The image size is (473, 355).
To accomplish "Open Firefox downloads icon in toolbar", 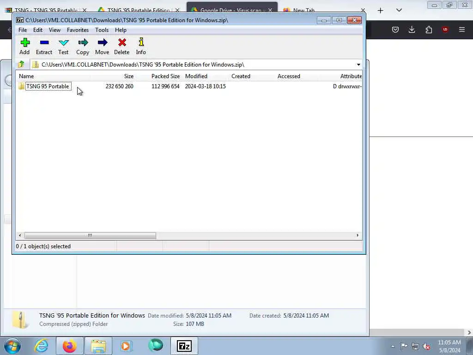I will pyautogui.click(x=412, y=30).
